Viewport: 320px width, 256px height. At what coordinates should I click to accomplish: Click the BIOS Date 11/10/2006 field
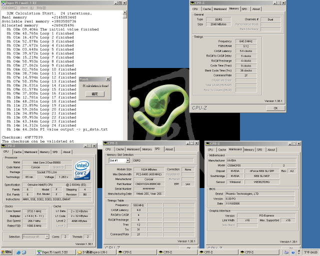[x=260, y=203]
